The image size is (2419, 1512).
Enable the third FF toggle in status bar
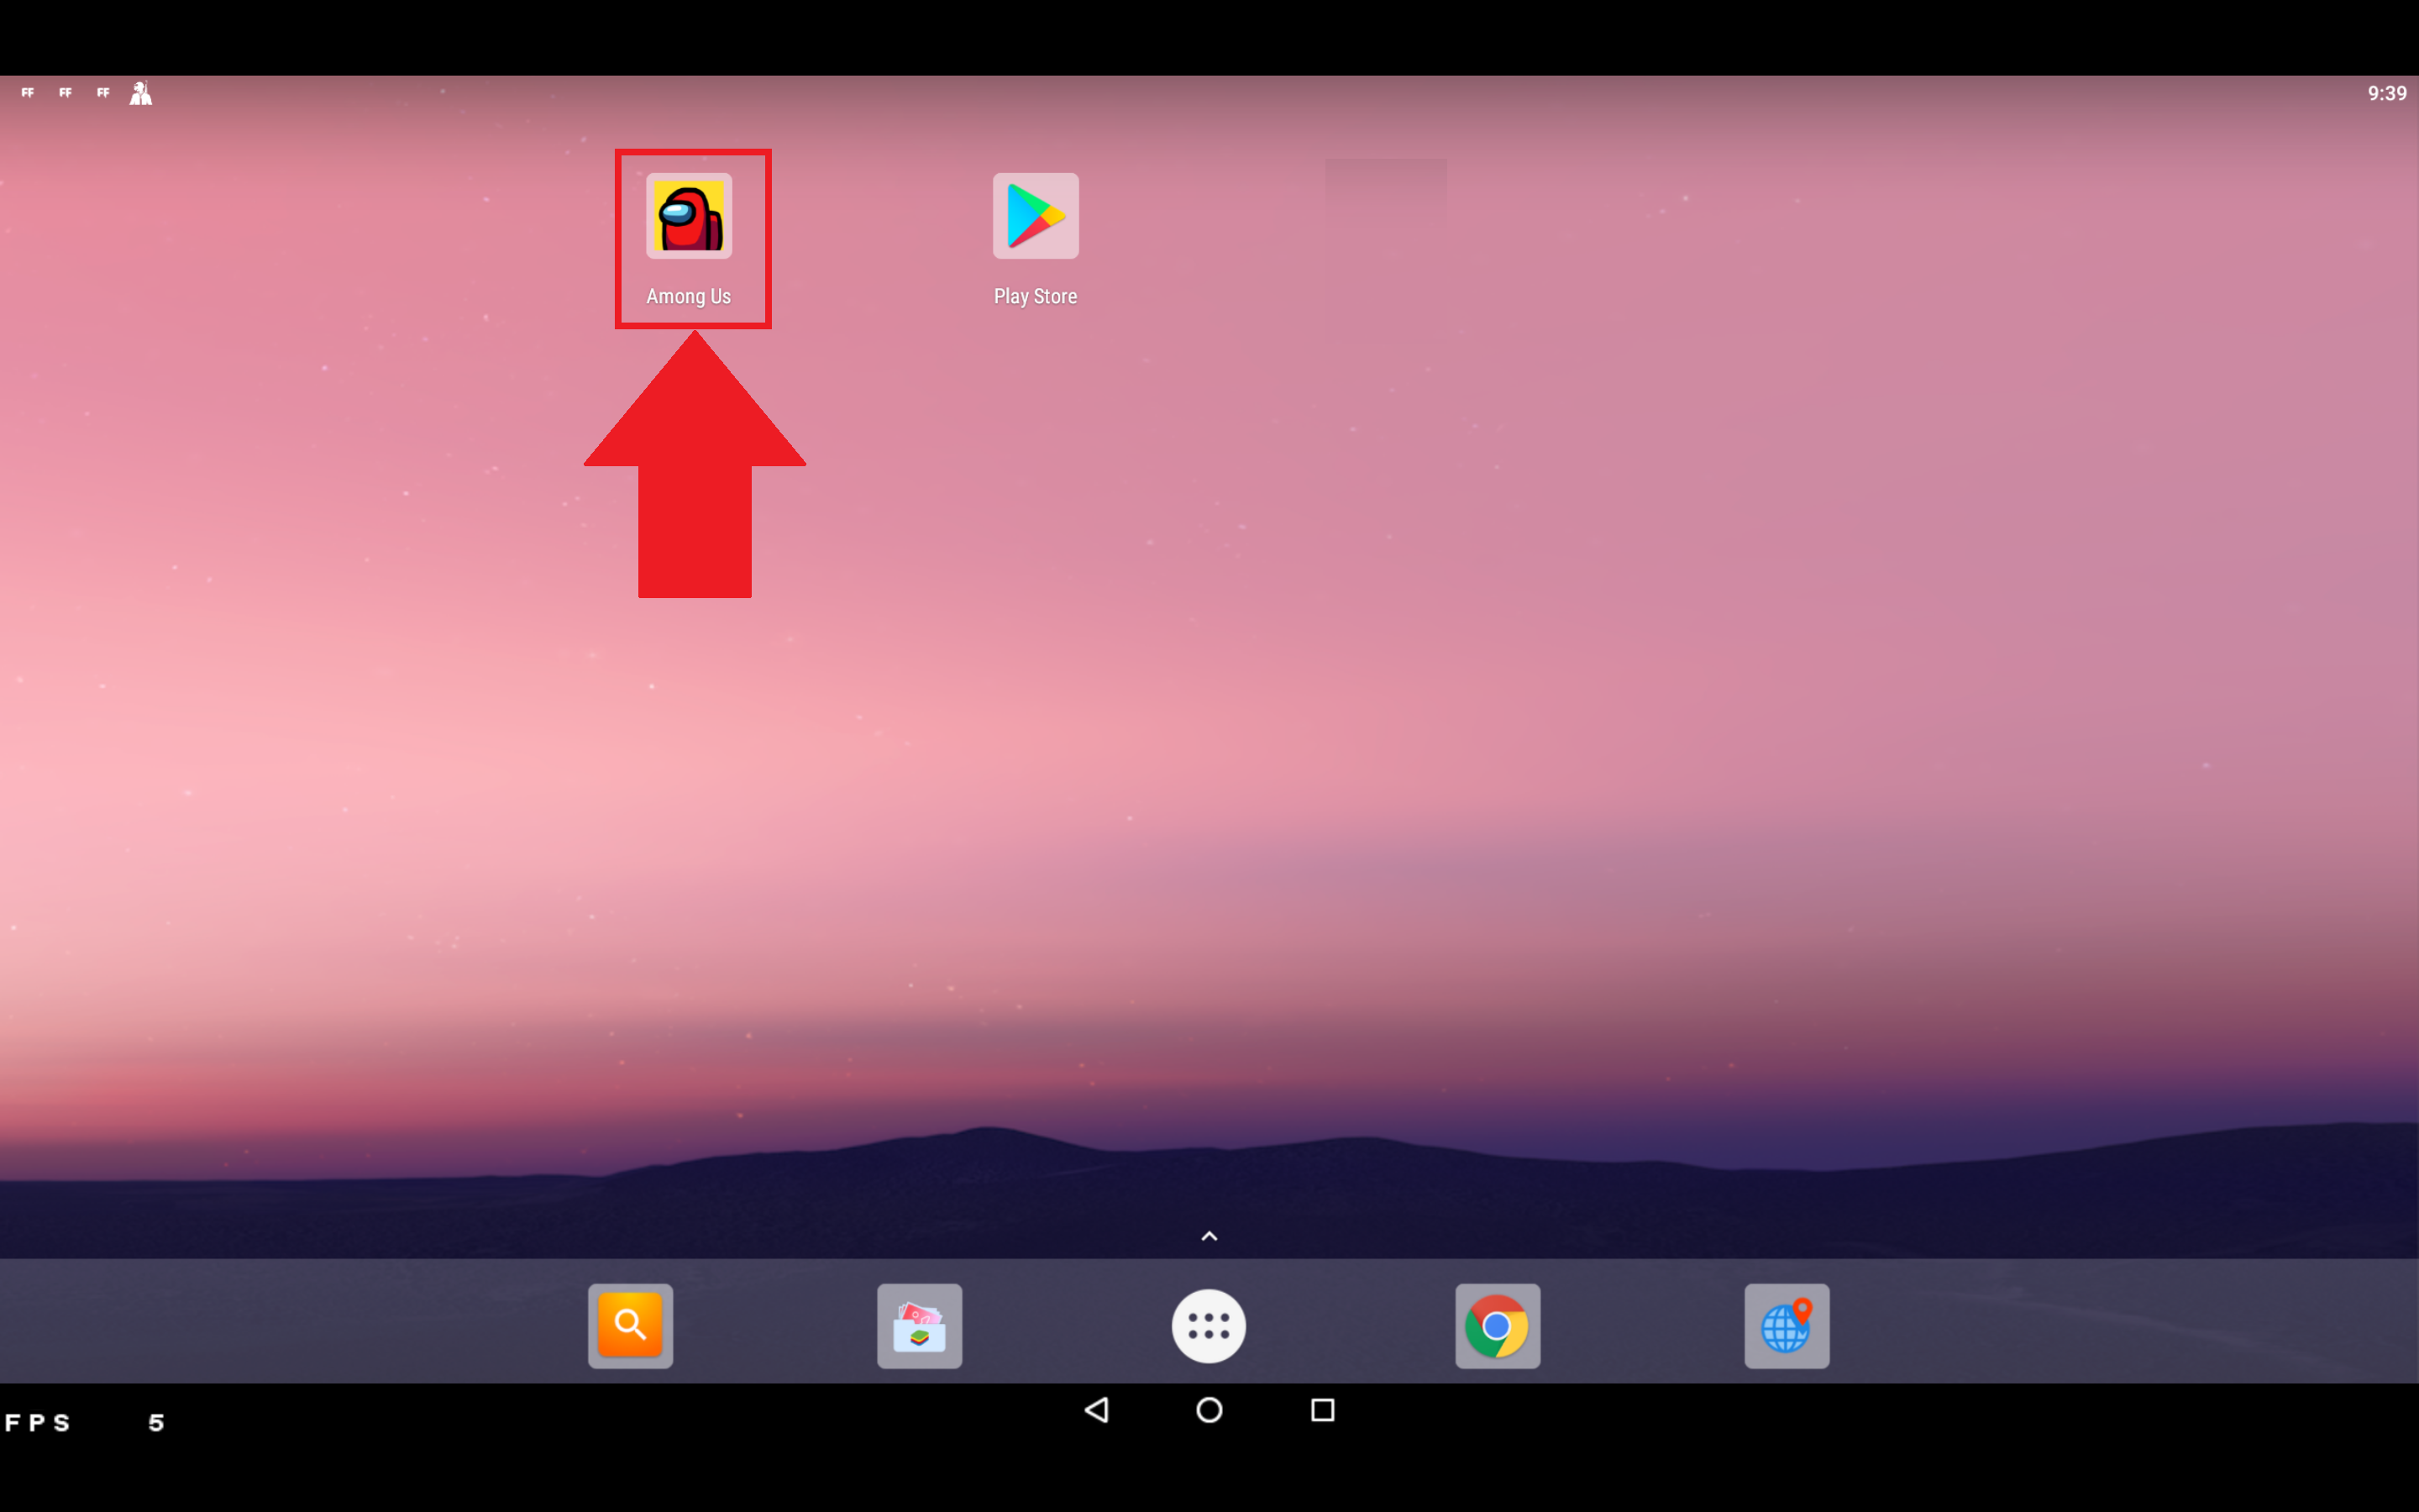coord(102,91)
